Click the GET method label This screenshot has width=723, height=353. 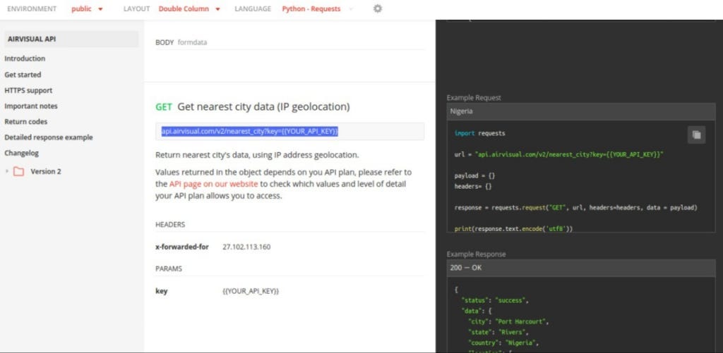pos(164,107)
